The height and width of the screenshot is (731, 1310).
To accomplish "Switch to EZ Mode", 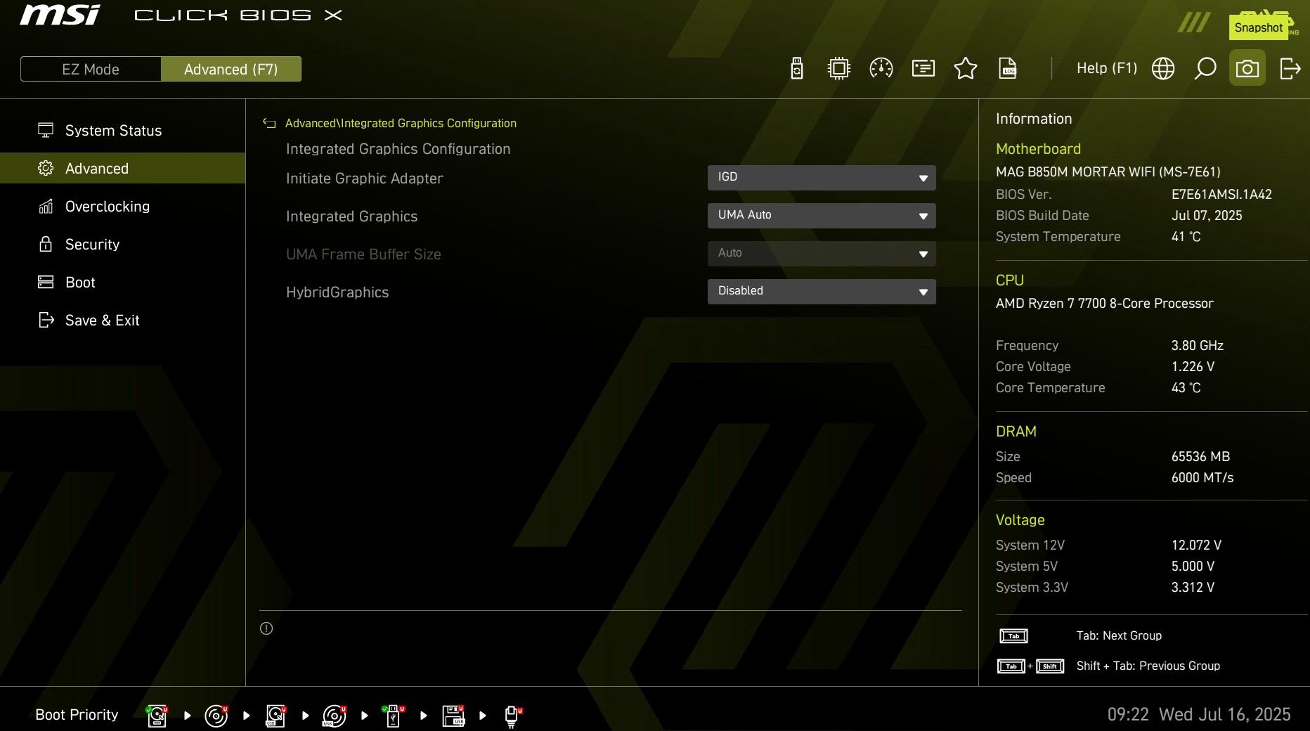I will [x=91, y=69].
